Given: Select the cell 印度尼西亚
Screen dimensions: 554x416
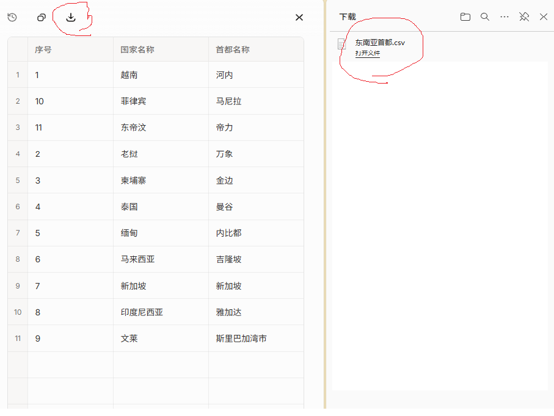Looking at the screenshot, I should 161,312.
